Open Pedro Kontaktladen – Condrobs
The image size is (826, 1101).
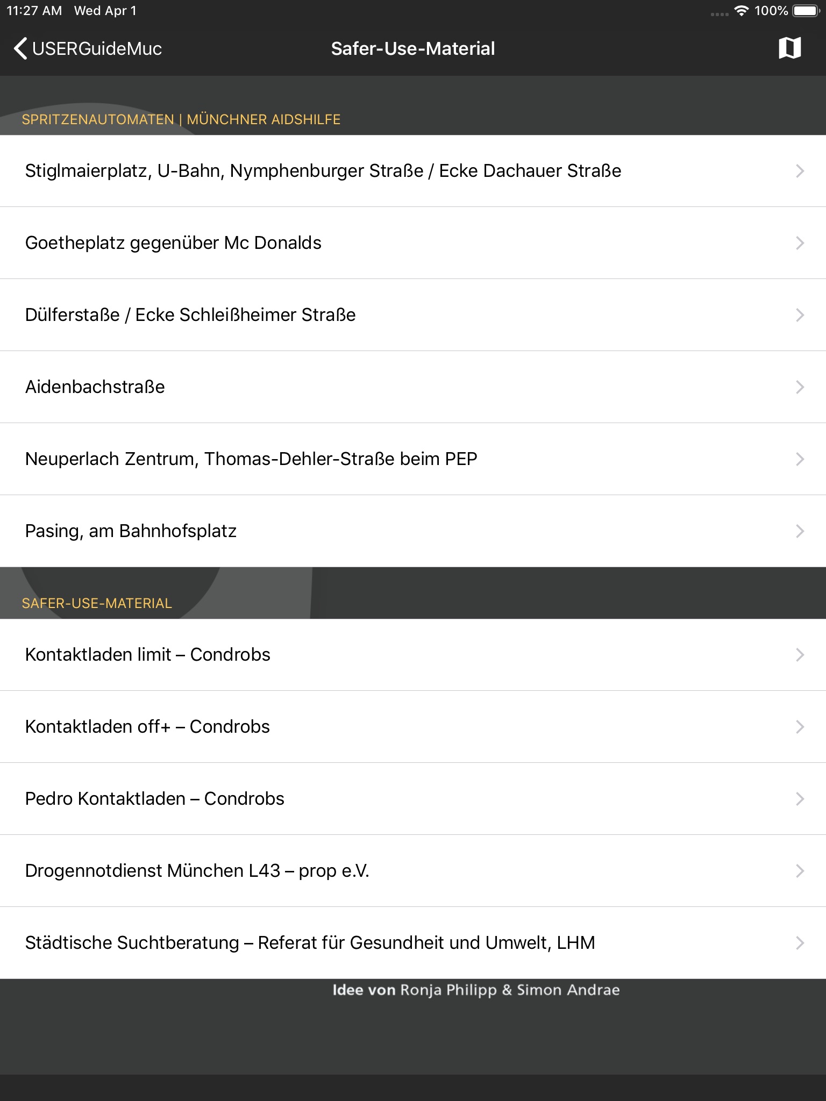[155, 799]
